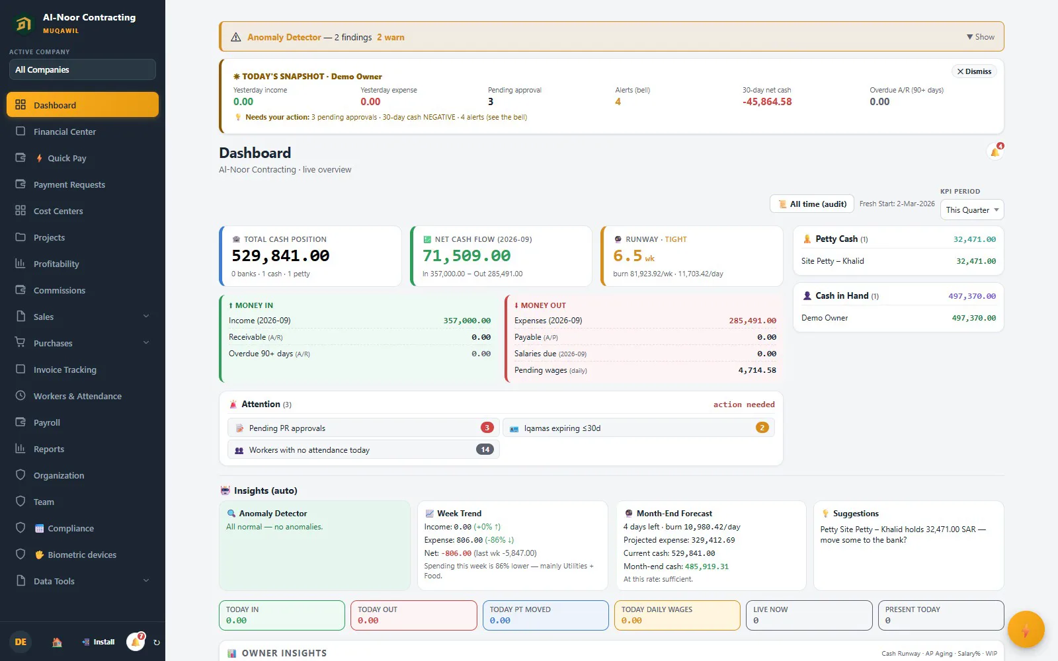Click the Cost Centers grid icon
Screen dimensions: 1058x661
[x=20, y=211]
